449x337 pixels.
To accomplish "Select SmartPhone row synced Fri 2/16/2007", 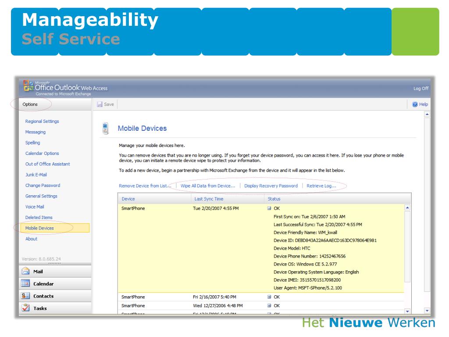I will [x=261, y=297].
